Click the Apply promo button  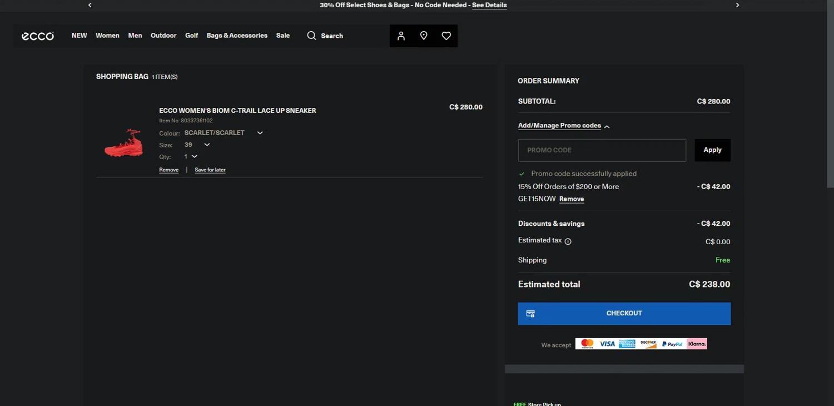pyautogui.click(x=713, y=150)
